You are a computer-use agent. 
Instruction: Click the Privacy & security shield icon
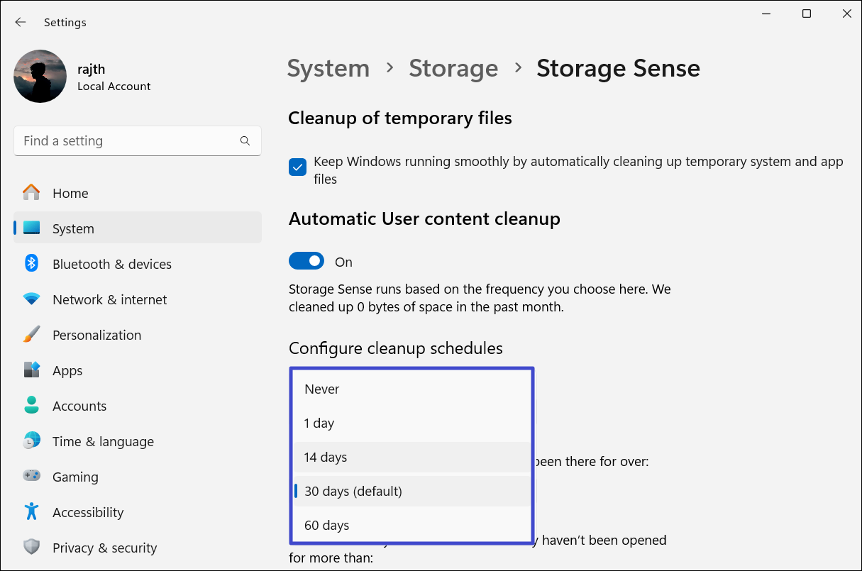click(31, 548)
